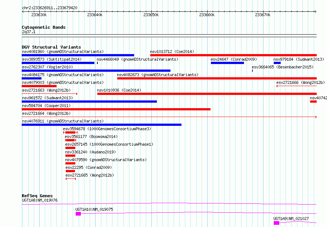
Task: Click the red nsv1010936 variant bar
Action: [x=207, y=94]
